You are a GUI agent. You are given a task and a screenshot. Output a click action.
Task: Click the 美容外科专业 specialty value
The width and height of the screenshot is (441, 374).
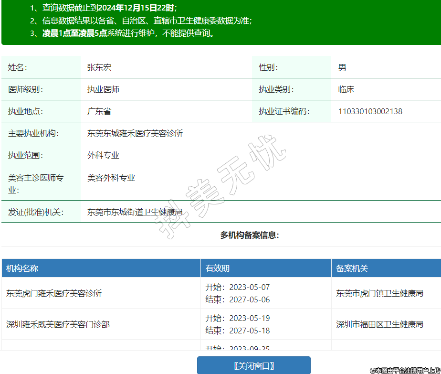[x=111, y=178]
